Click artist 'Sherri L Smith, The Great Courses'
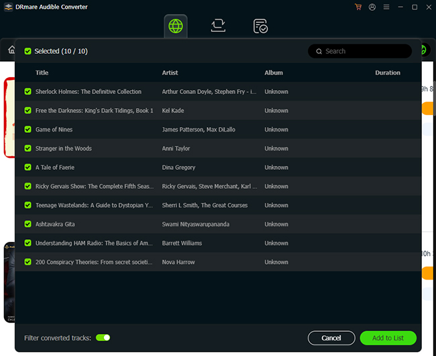The height and width of the screenshot is (356, 436). click(205, 205)
